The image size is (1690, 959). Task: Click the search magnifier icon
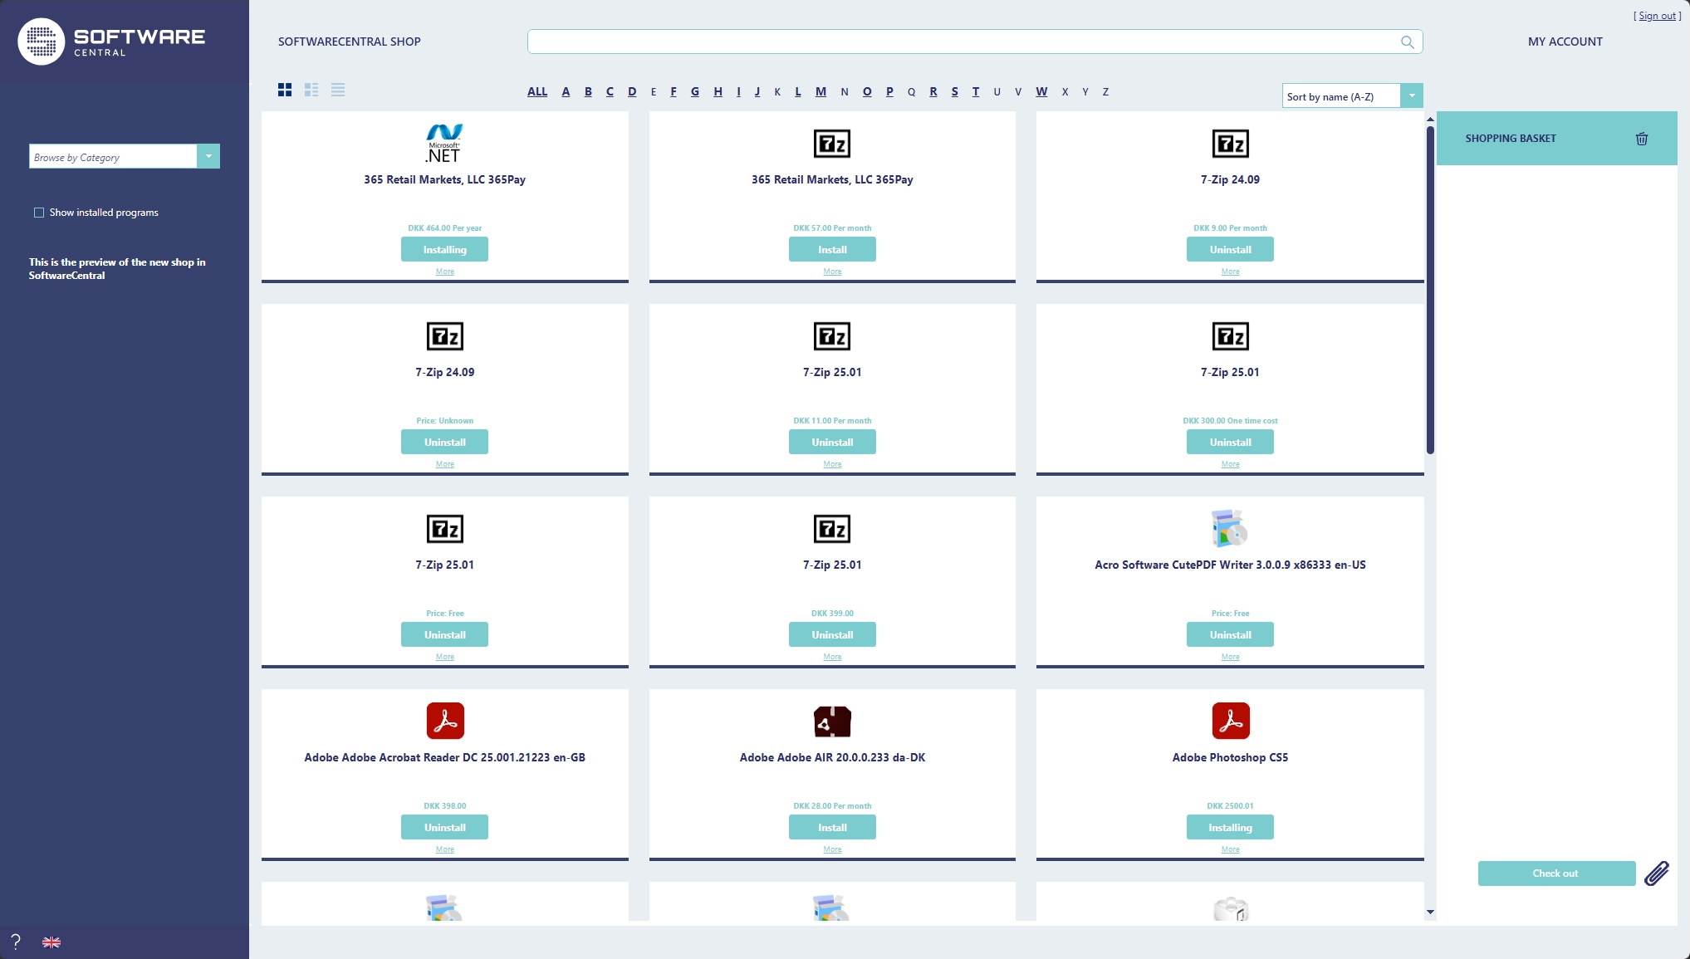1407,42
